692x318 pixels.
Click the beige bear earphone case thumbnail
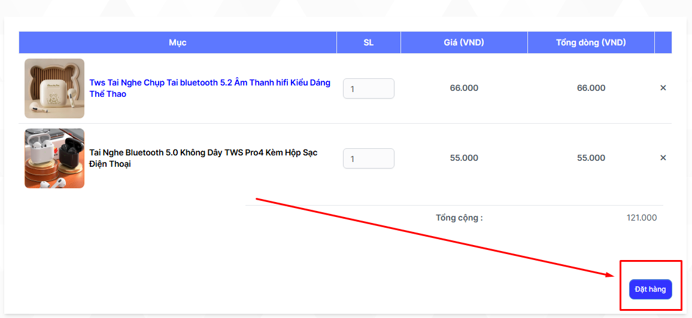tap(54, 88)
